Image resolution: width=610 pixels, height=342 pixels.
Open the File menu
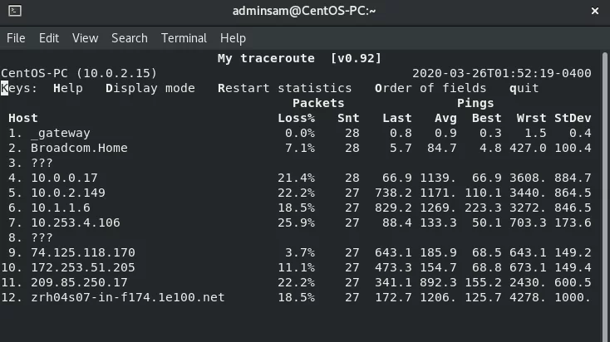(16, 38)
